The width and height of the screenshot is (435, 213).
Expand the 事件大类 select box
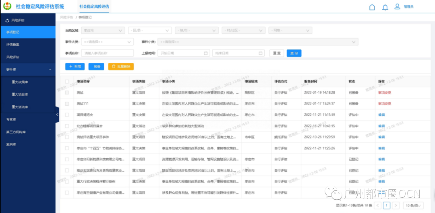point(108,42)
